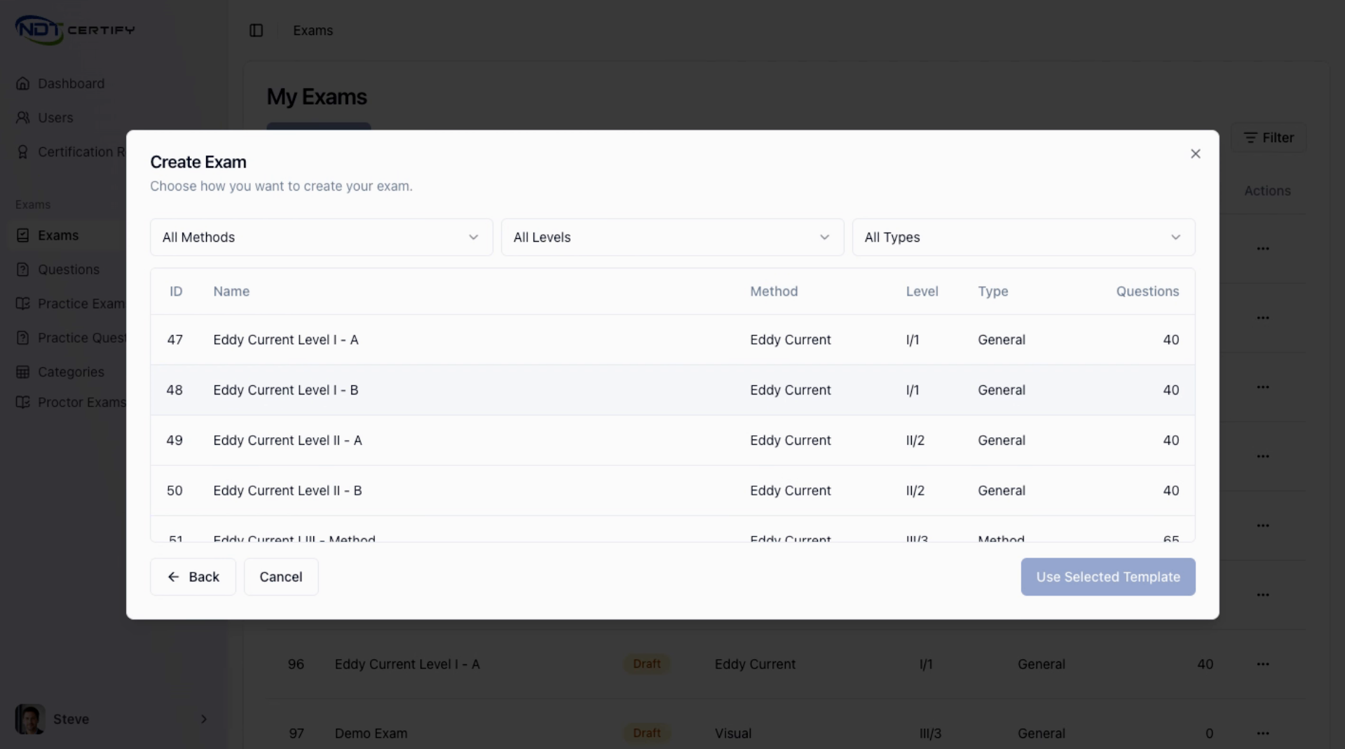The image size is (1345, 749).
Task: Click Steve's profile avatar
Action: 30,719
